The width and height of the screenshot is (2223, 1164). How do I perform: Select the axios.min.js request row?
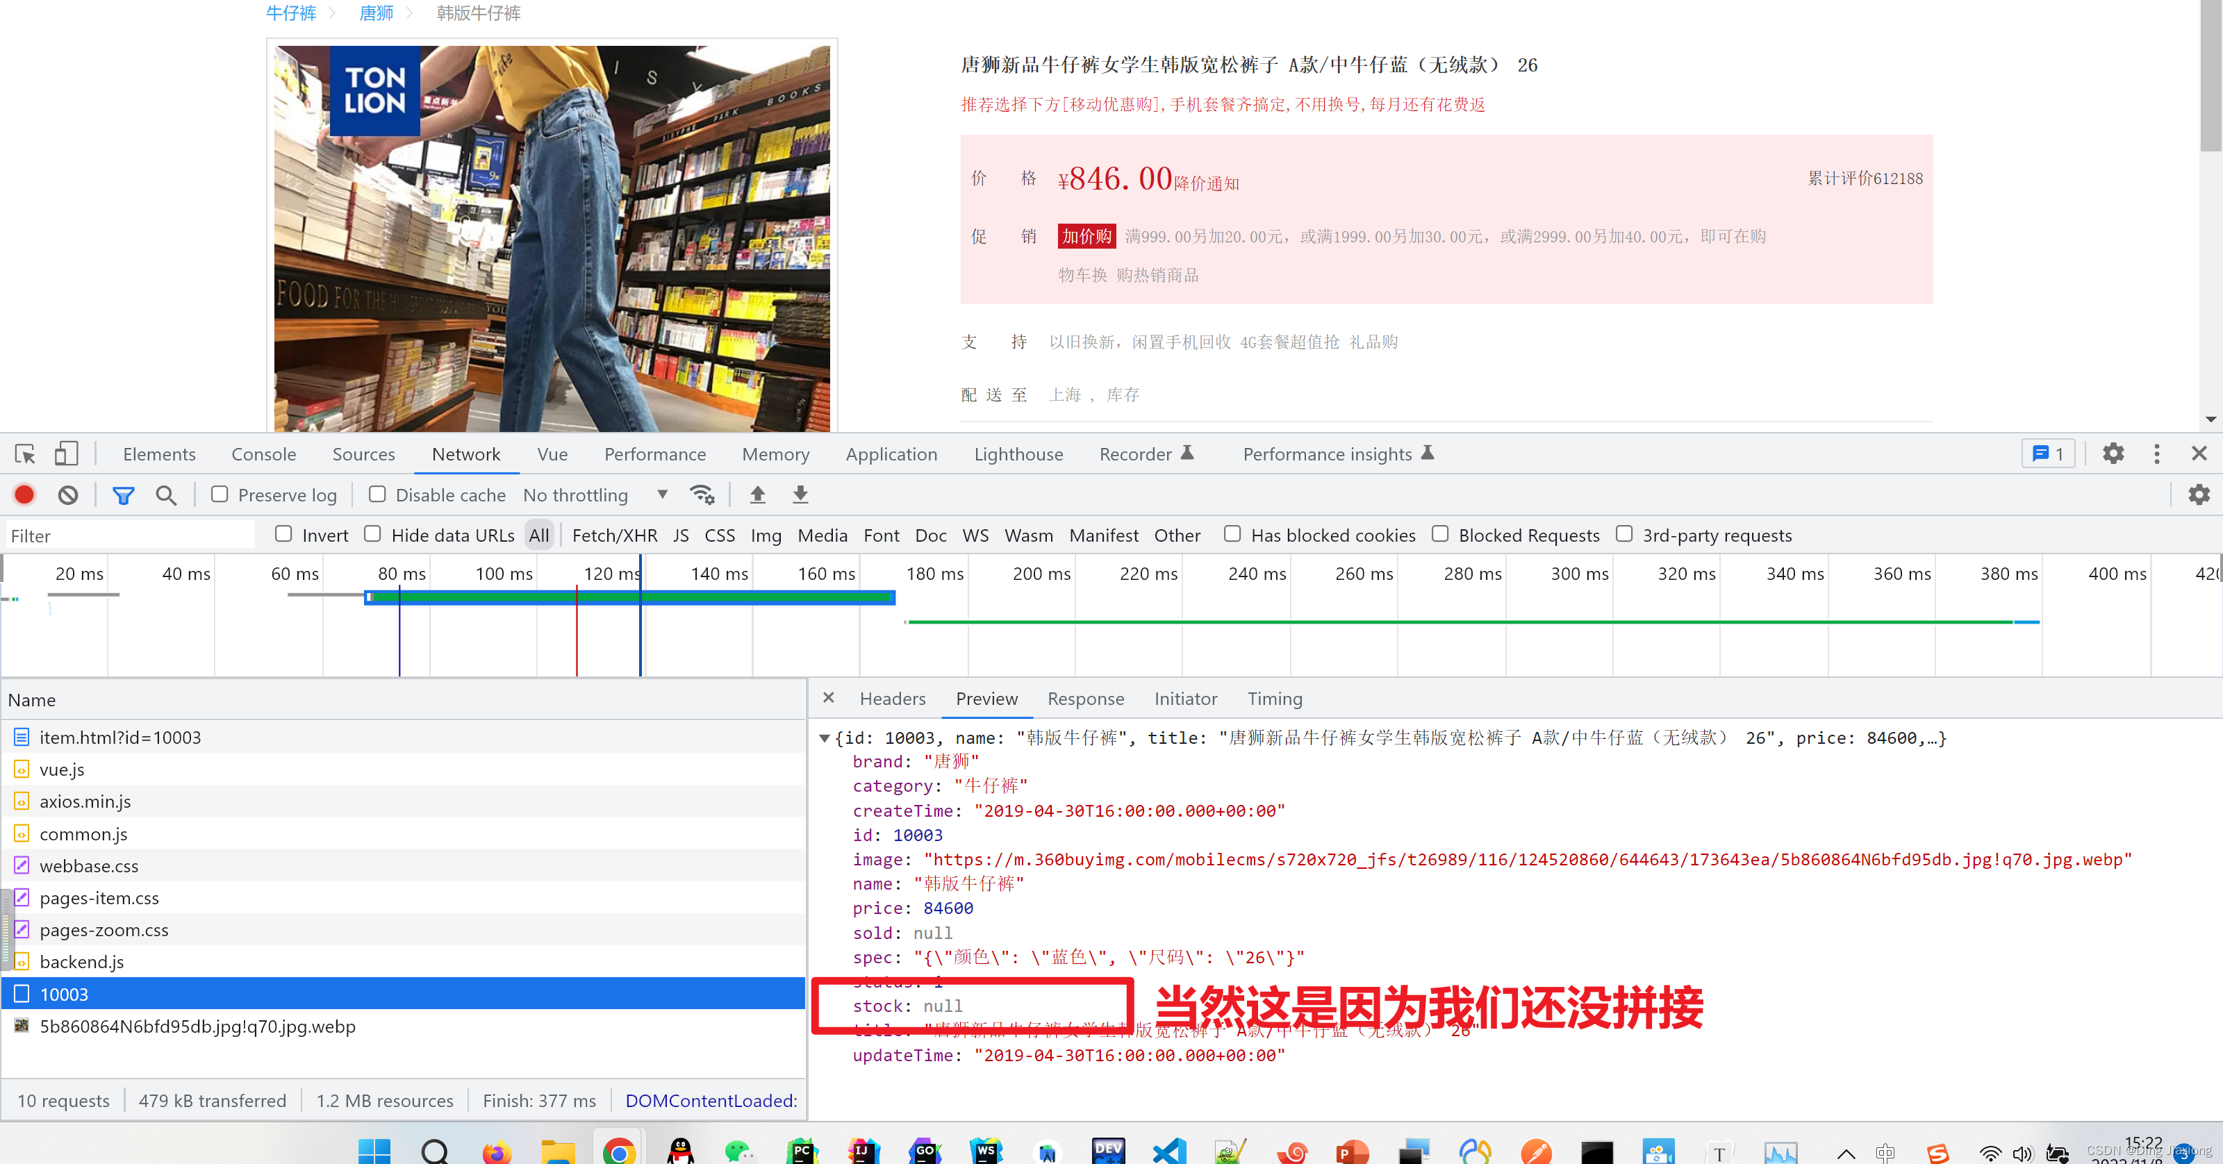point(403,801)
